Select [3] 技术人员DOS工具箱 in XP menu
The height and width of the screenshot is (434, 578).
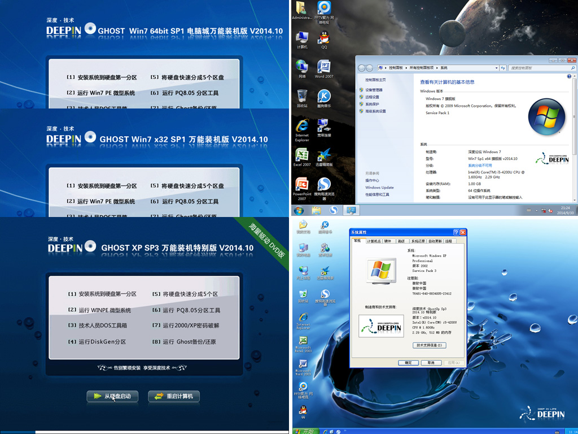click(98, 325)
